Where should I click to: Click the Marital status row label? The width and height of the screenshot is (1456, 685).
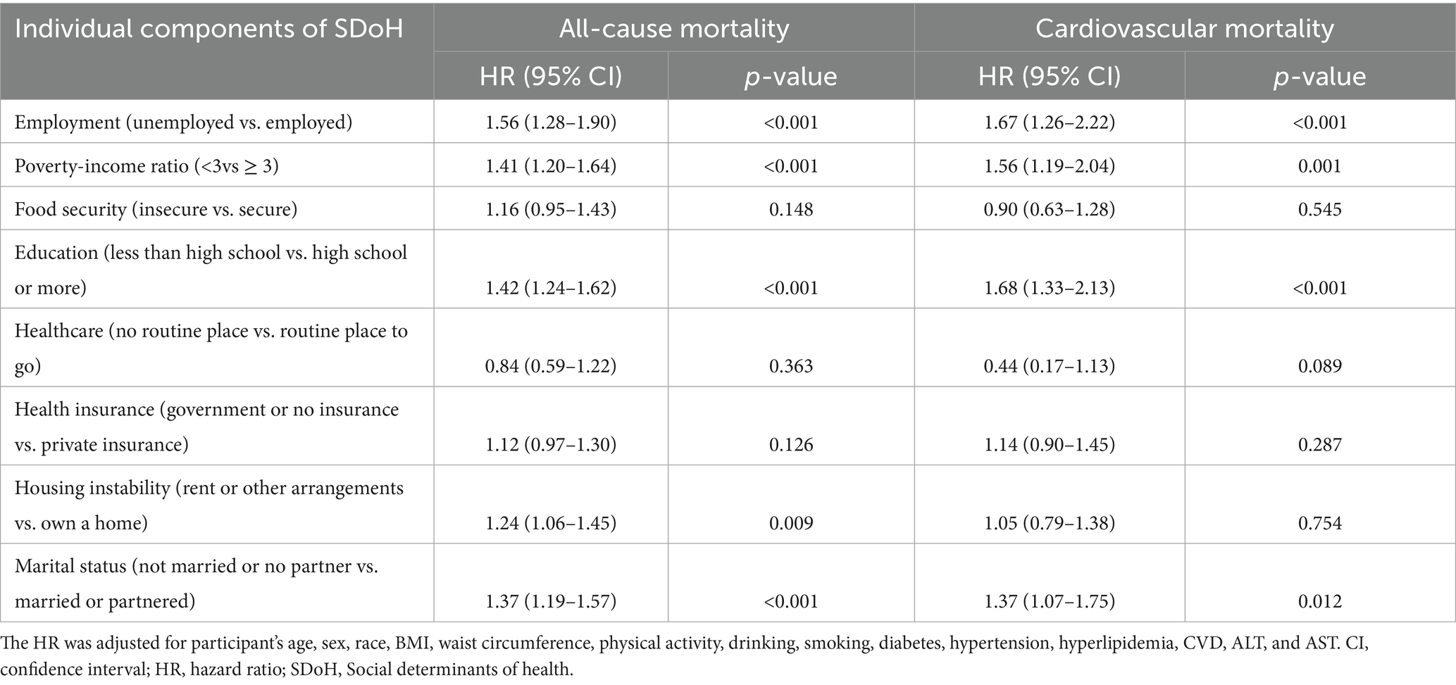(x=197, y=583)
